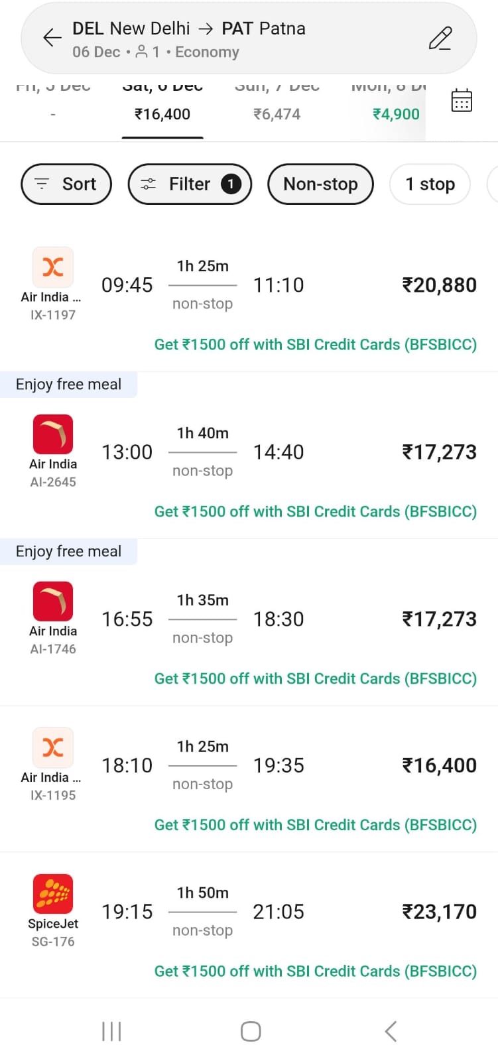Tap the ₹23,170 SpiceJet fare

click(x=439, y=912)
